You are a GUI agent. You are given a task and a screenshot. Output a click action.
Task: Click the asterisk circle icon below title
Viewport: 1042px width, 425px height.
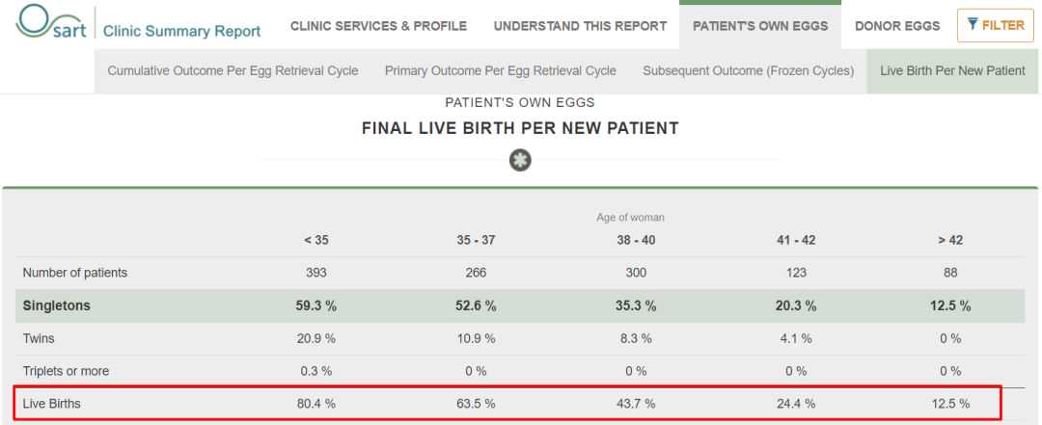tap(521, 160)
